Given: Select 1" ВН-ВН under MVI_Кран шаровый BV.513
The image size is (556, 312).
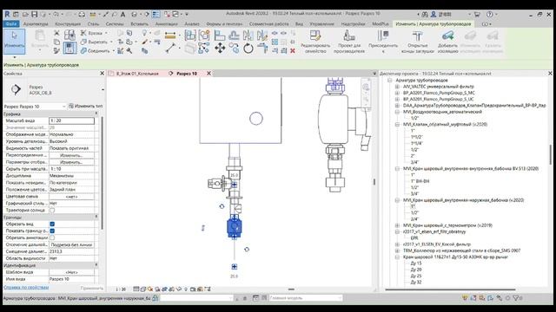Looking at the screenshot, I should point(420,181).
